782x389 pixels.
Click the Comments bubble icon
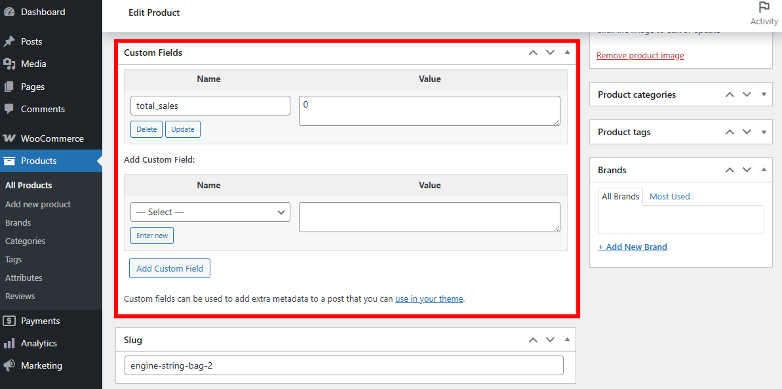pyautogui.click(x=9, y=109)
